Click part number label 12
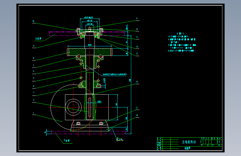Viewport: 241px width, 156px height. tap(137, 29)
